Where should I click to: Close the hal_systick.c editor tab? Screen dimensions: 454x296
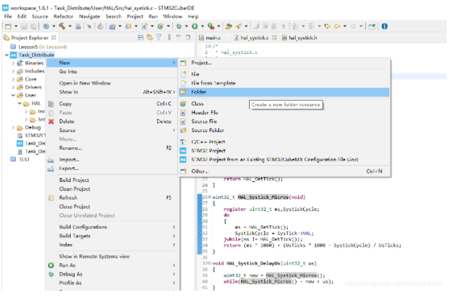pyautogui.click(x=274, y=37)
